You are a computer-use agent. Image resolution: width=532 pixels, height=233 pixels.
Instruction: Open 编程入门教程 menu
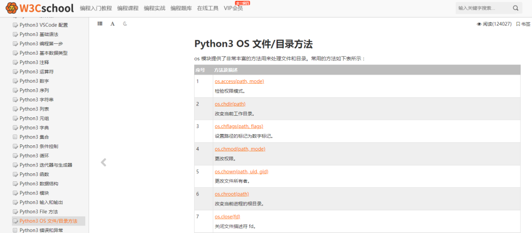coord(96,8)
